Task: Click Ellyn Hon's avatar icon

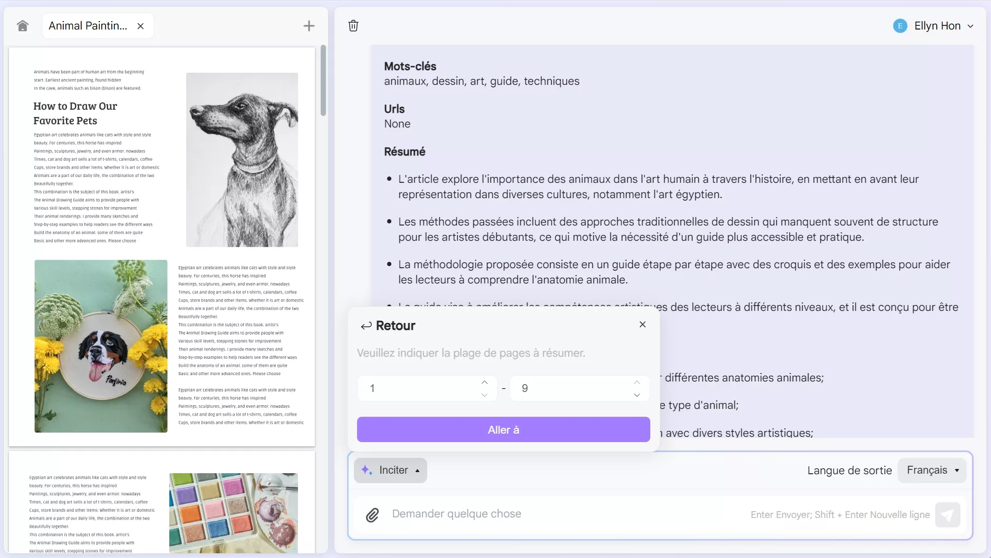Action: 899,25
